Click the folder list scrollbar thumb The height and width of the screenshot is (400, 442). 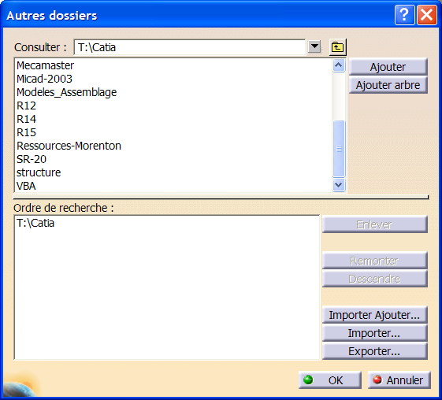(339, 149)
